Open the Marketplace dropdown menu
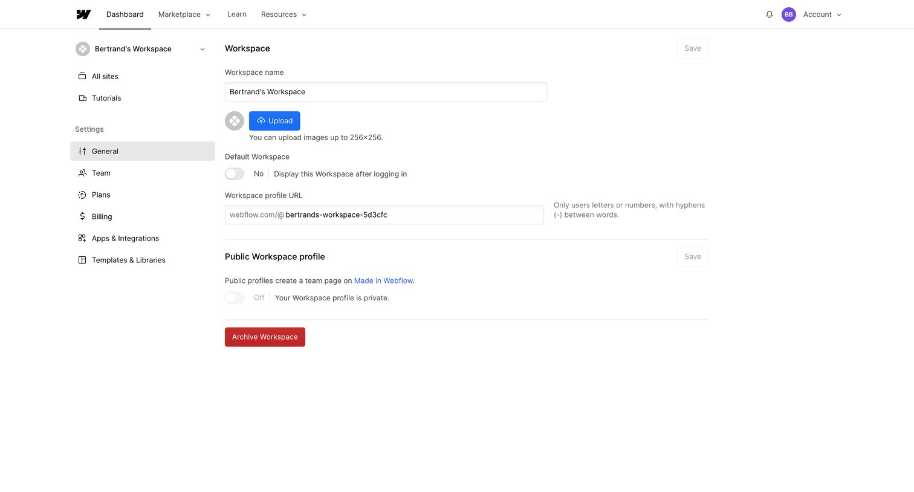 (184, 15)
